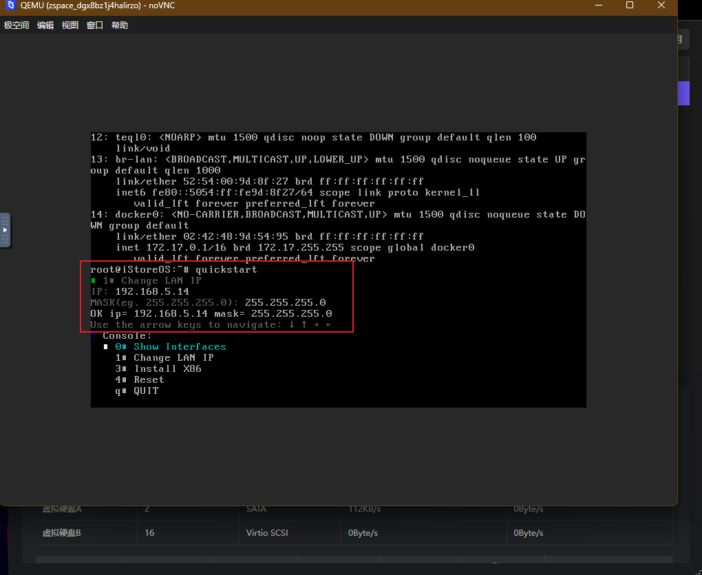This screenshot has height=575, width=702.
Task: Open the noVNC control panel side handle
Action: (6, 230)
